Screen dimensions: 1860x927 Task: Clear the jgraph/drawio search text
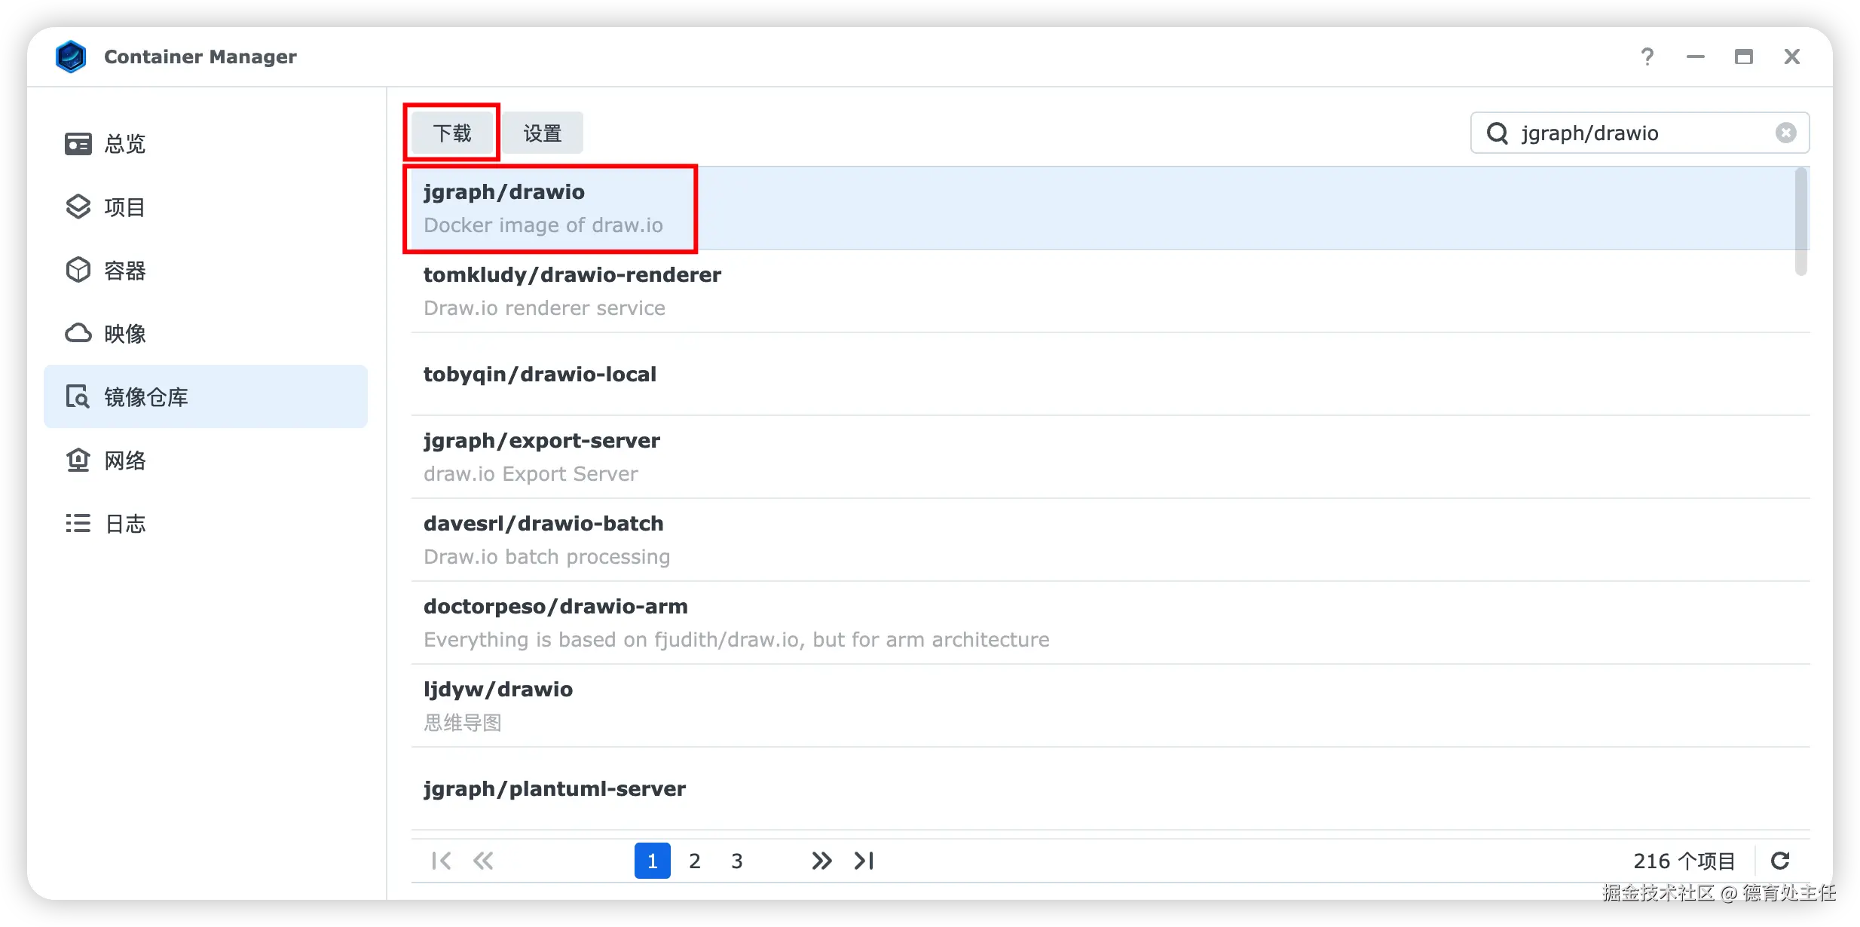[1785, 133]
